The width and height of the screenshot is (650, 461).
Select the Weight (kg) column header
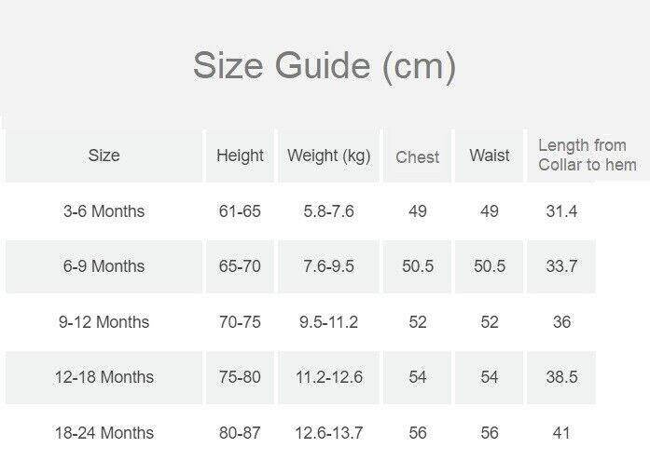pyautogui.click(x=329, y=156)
